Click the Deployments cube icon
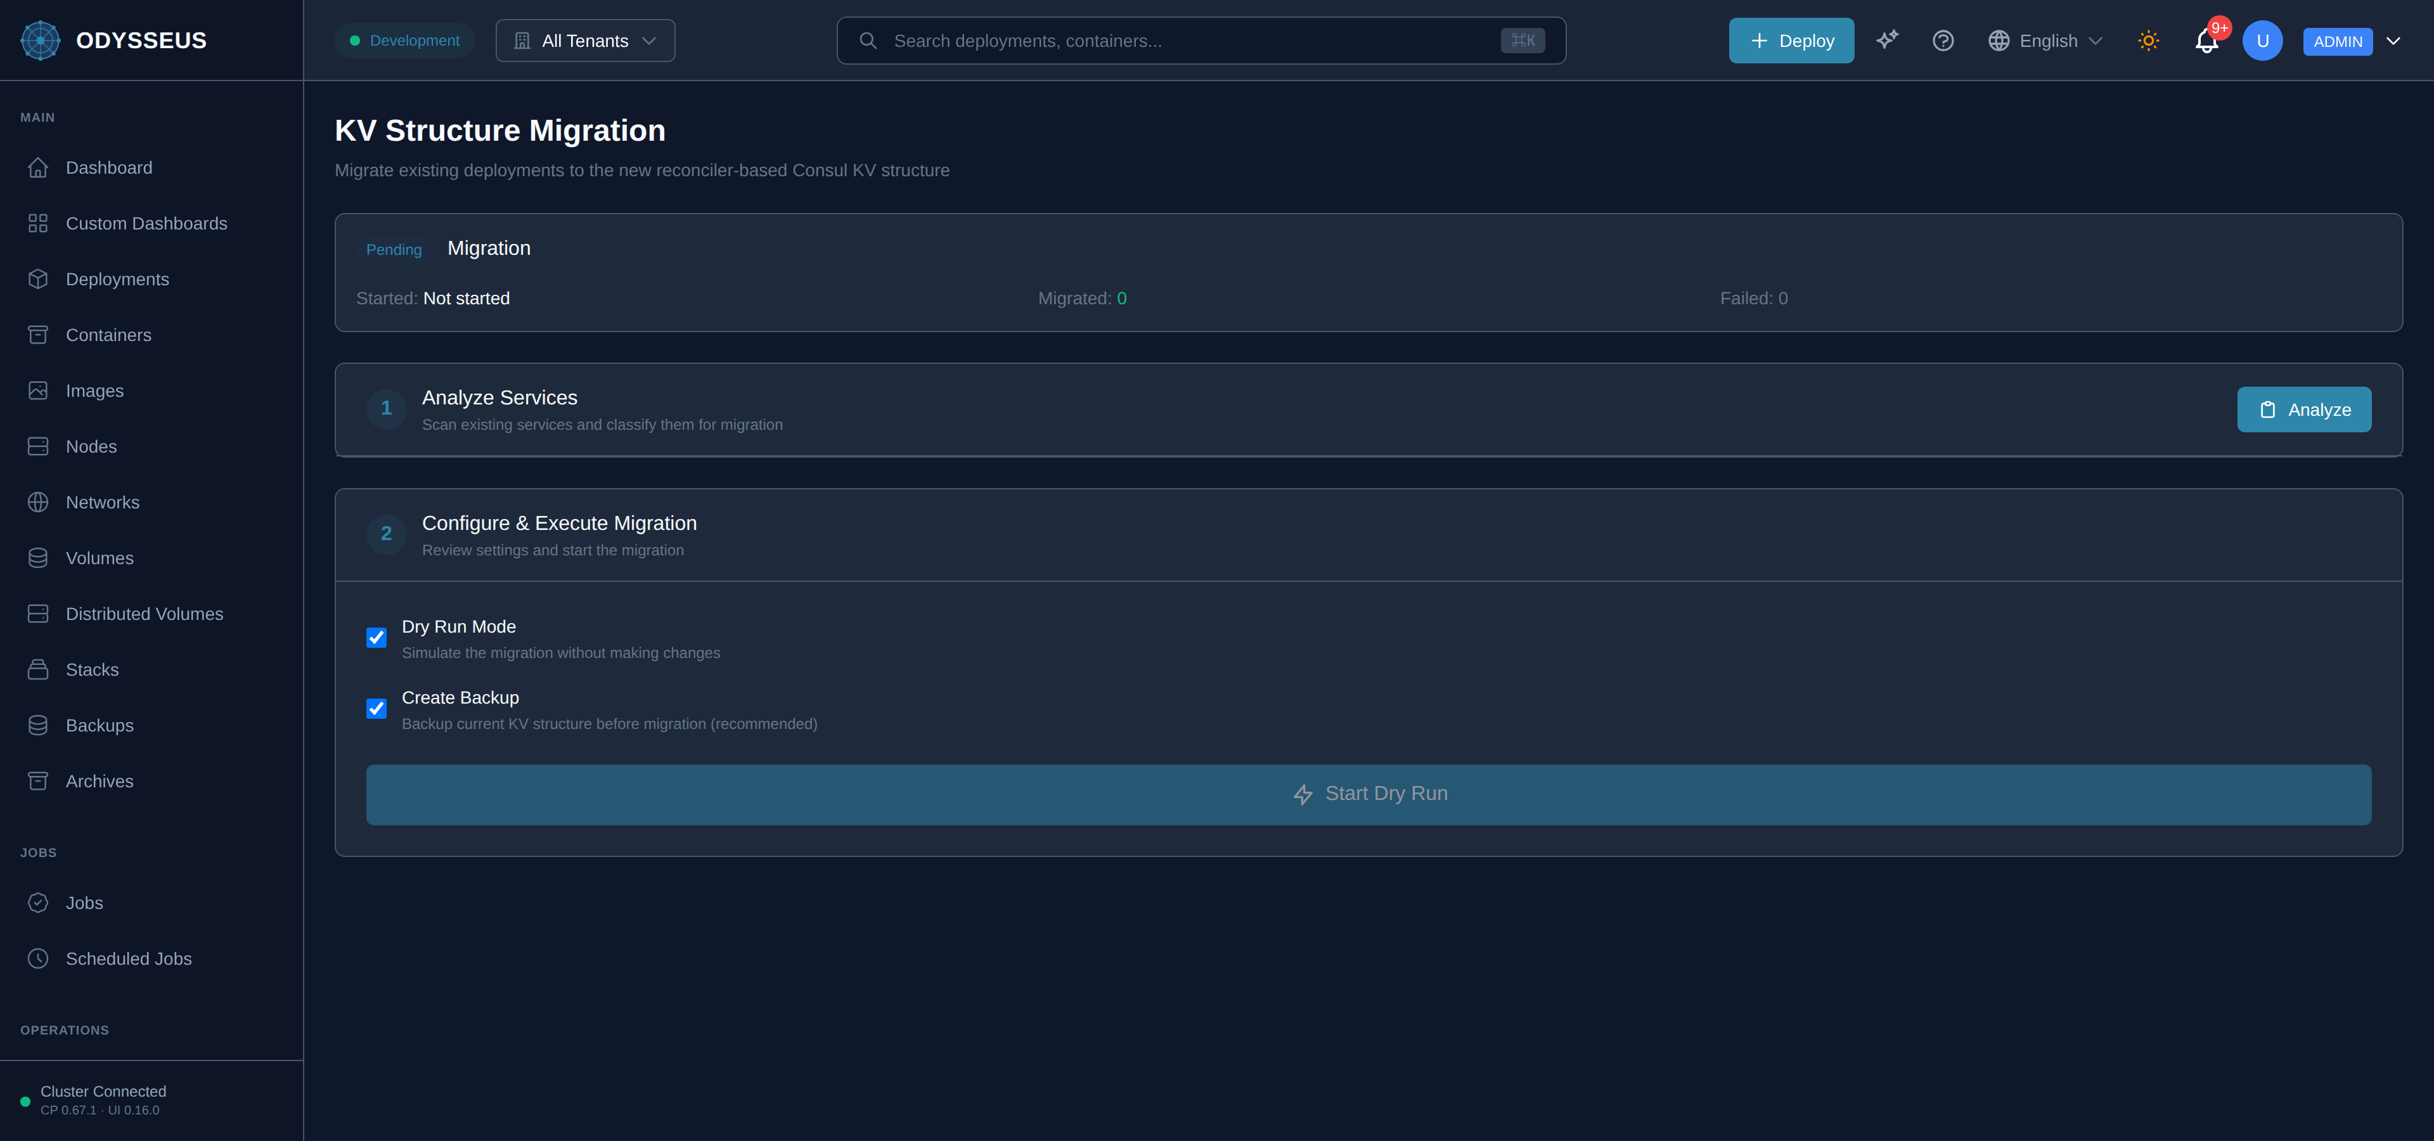Screen dimensions: 2434x1141 point(38,280)
